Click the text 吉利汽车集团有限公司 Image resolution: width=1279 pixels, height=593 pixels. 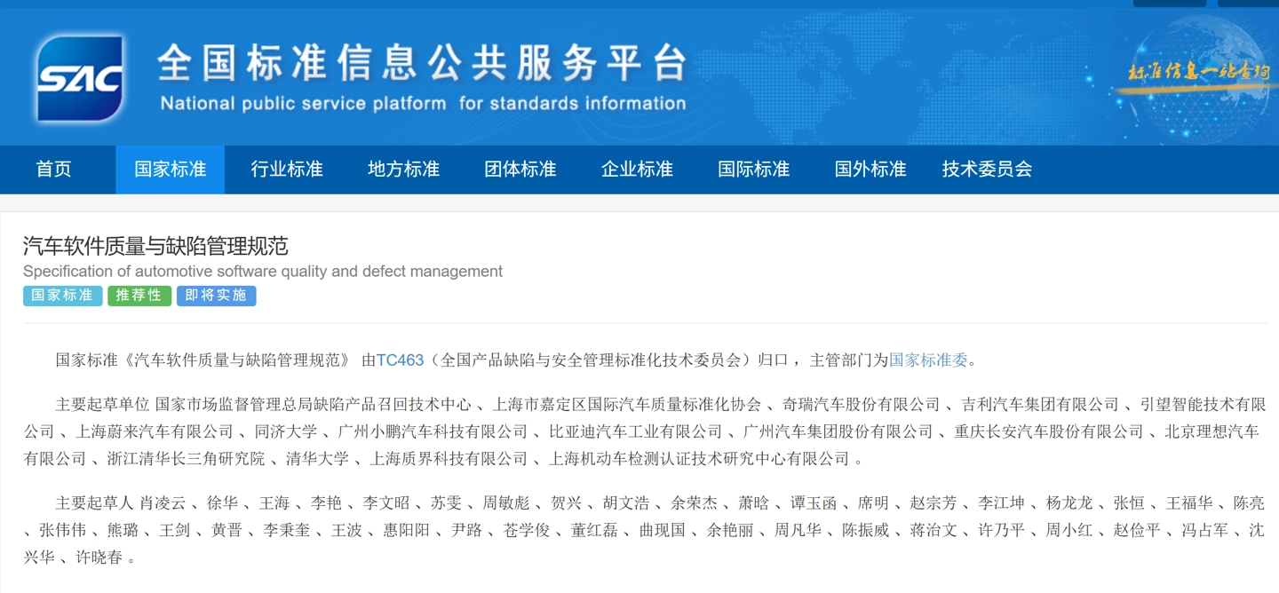(x=1040, y=405)
